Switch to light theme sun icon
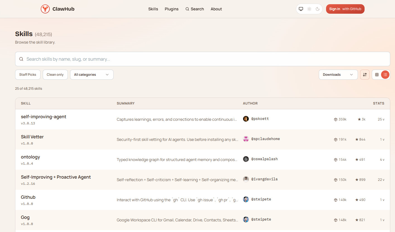 [x=309, y=9]
